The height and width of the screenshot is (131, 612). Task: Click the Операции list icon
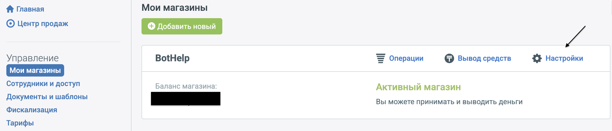point(380,58)
